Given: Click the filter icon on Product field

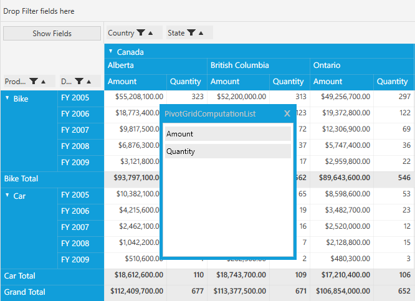Looking at the screenshot, I should [34, 81].
